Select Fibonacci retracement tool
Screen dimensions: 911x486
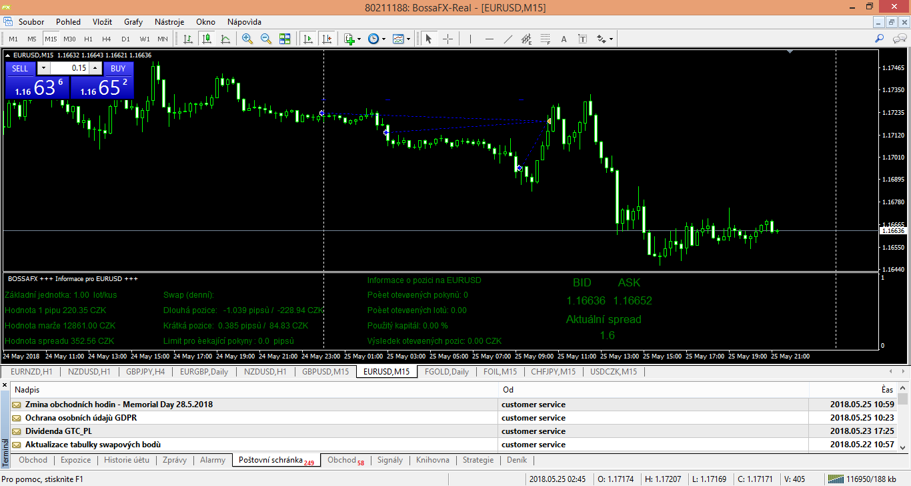click(545, 39)
